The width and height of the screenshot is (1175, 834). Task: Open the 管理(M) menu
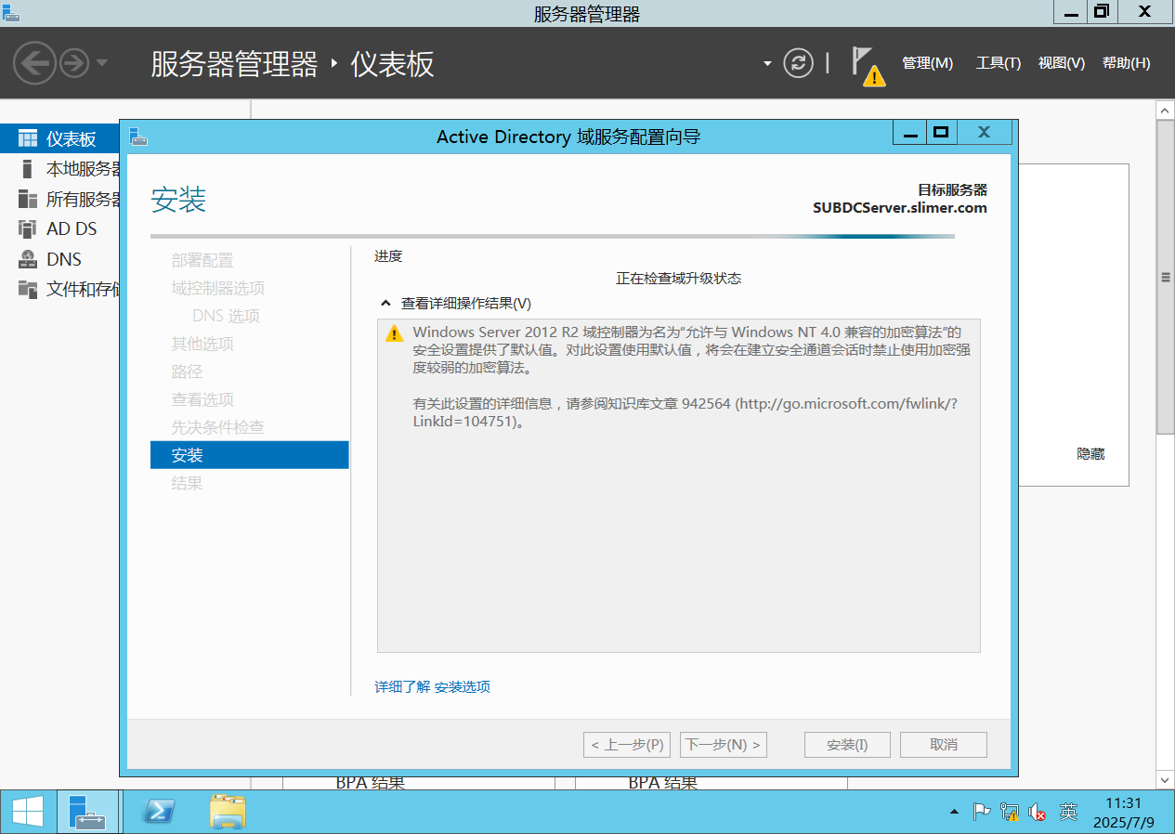coord(927,63)
